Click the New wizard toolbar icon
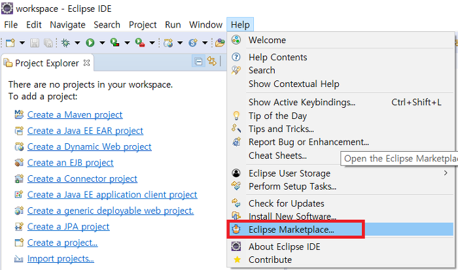This screenshot has height=270, width=458. pyautogui.click(x=10, y=43)
